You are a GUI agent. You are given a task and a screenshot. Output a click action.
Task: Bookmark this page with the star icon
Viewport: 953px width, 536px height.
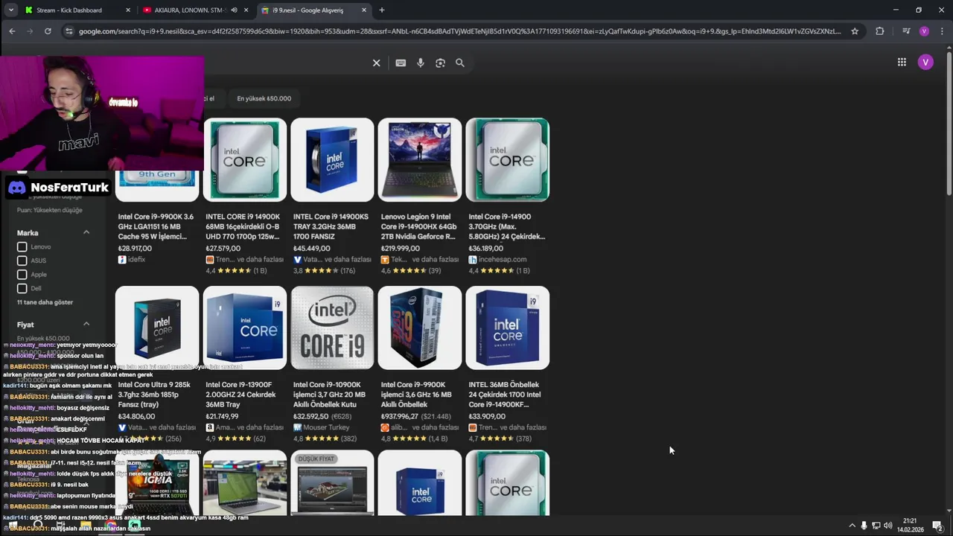pyautogui.click(x=855, y=31)
